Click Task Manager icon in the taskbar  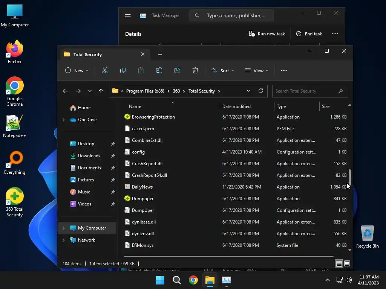(x=227, y=280)
